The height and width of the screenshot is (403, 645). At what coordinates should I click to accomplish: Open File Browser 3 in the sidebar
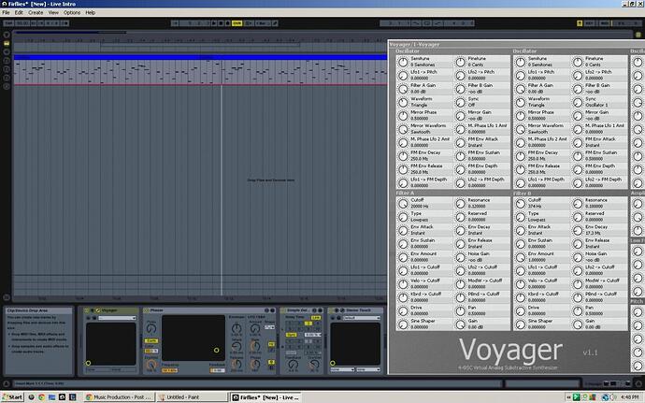pyautogui.click(x=7, y=78)
